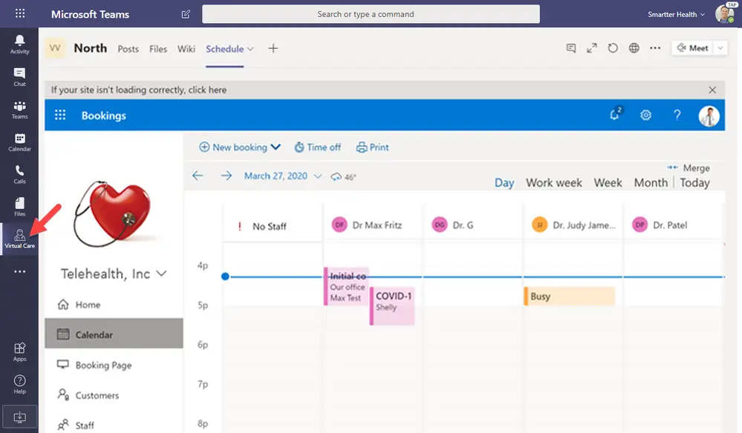Print the bookings calendar

[x=372, y=148]
